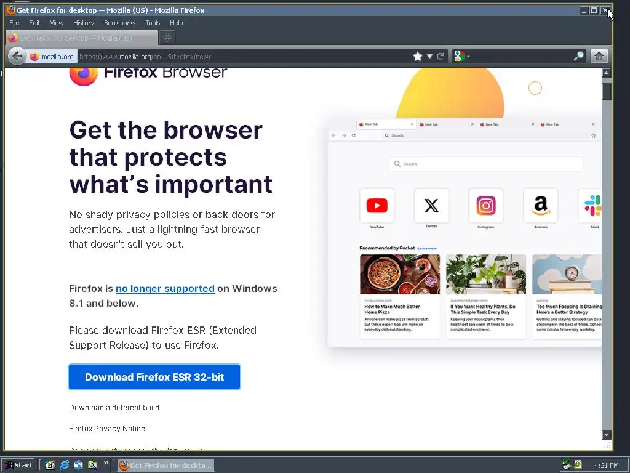Reload the page with the refresh icon
Screen dimensions: 630x473
coord(441,56)
